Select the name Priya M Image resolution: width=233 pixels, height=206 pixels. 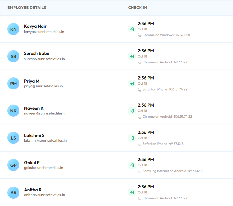[32, 81]
